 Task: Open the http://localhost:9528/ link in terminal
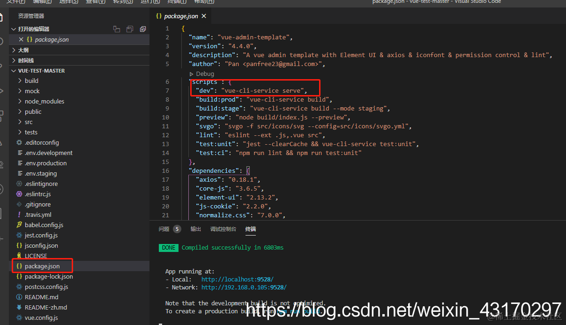[238, 280]
